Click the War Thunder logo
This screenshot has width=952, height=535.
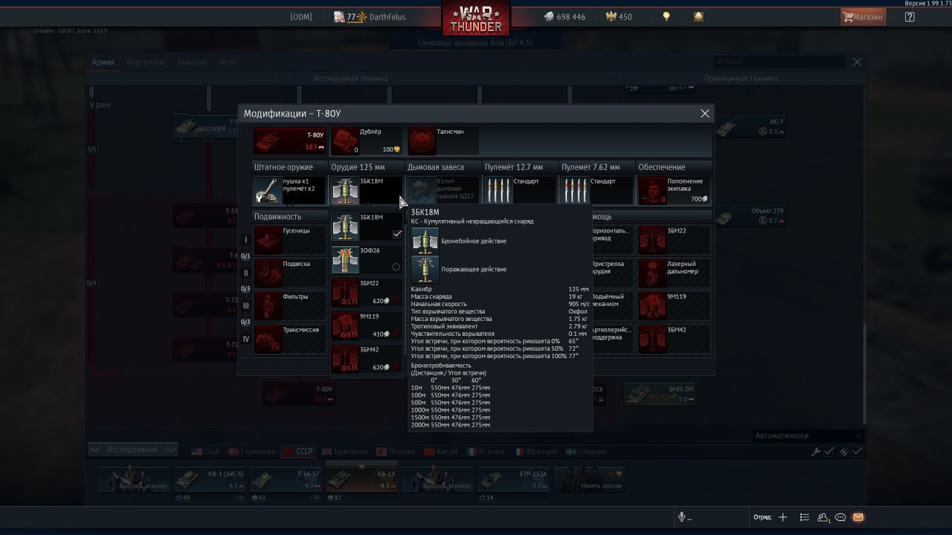476,19
